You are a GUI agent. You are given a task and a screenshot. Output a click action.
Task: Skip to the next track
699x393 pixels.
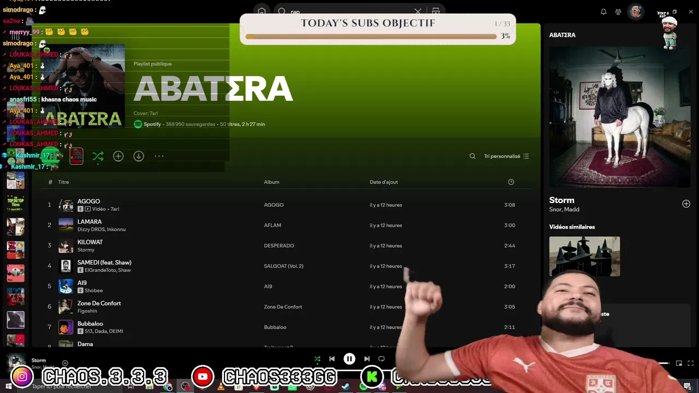click(367, 359)
